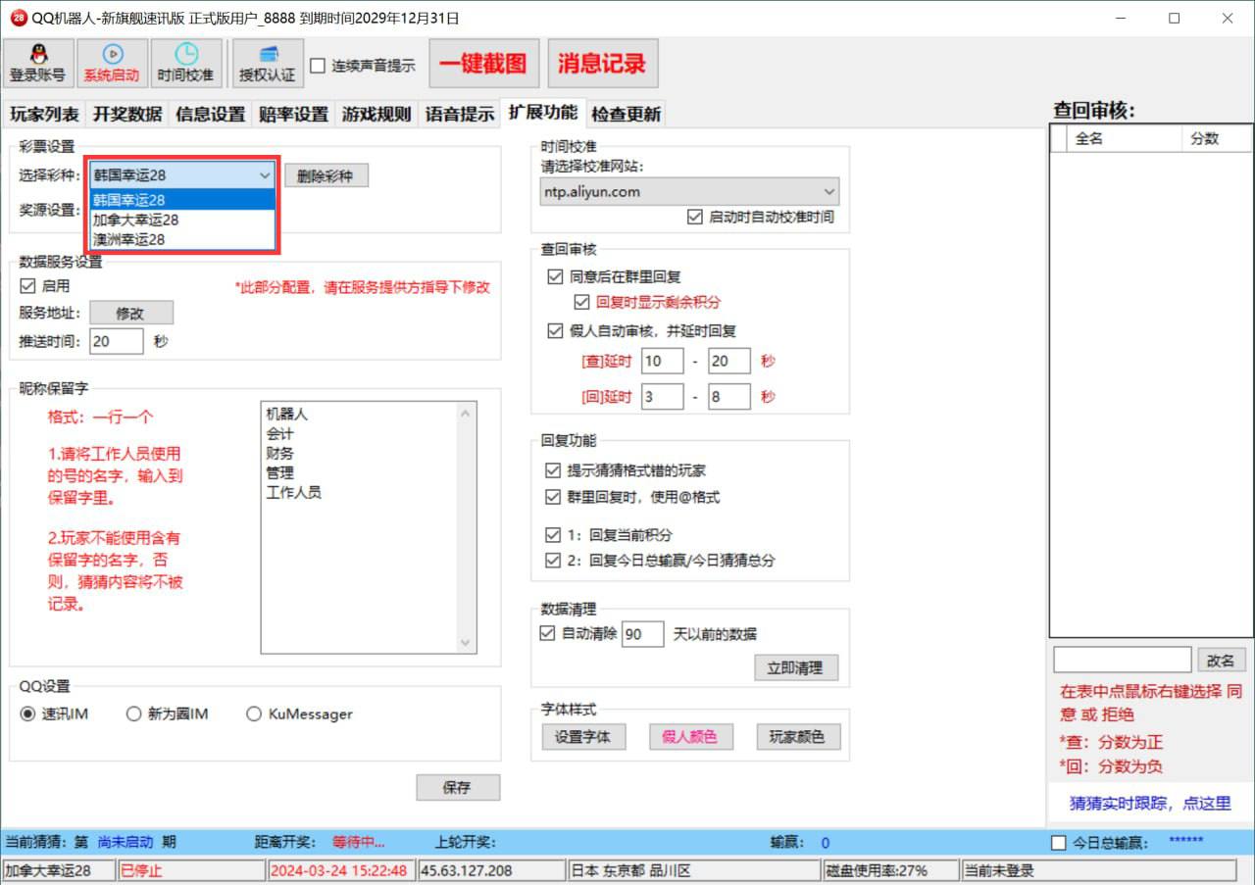Image resolution: width=1255 pixels, height=885 pixels.
Task: Switch to 游戏规则 tab
Action: click(376, 114)
